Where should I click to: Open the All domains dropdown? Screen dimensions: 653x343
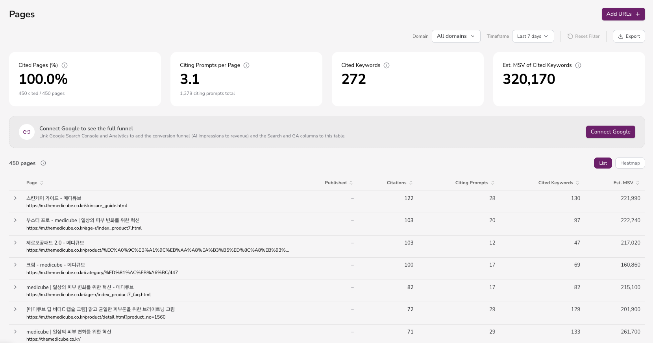point(456,36)
